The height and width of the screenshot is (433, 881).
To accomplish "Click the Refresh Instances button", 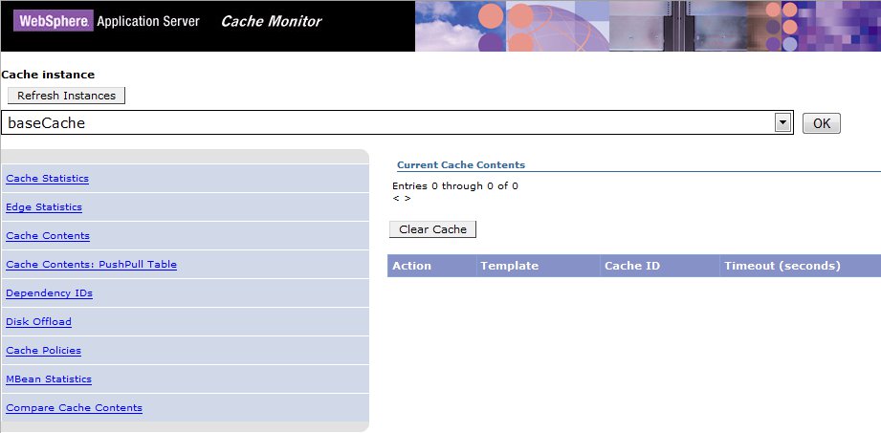I will click(x=66, y=96).
